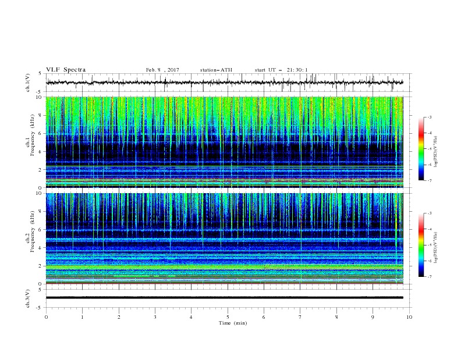Click inside the ch.2 spectrogram panel
This screenshot has width=461, height=356.
(x=224, y=238)
